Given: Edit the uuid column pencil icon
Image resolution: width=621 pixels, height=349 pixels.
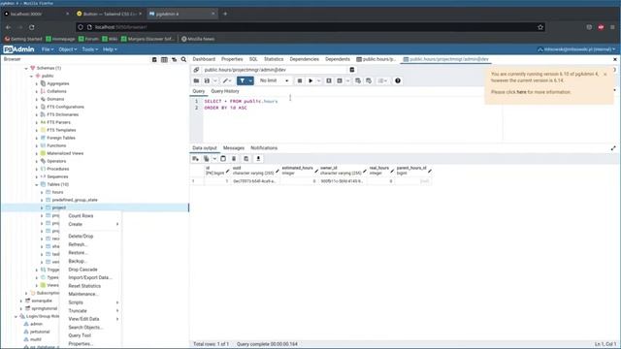Looking at the screenshot, I should tap(278, 171).
